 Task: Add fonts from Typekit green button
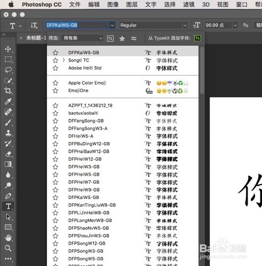point(197,38)
